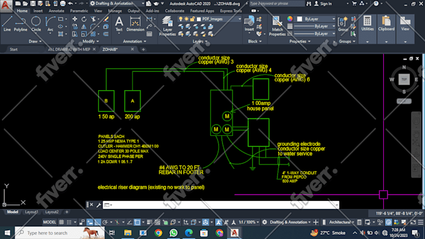This screenshot has height=239, width=425.
Task: Click the Plot print icon
Action: (x=62, y=4)
